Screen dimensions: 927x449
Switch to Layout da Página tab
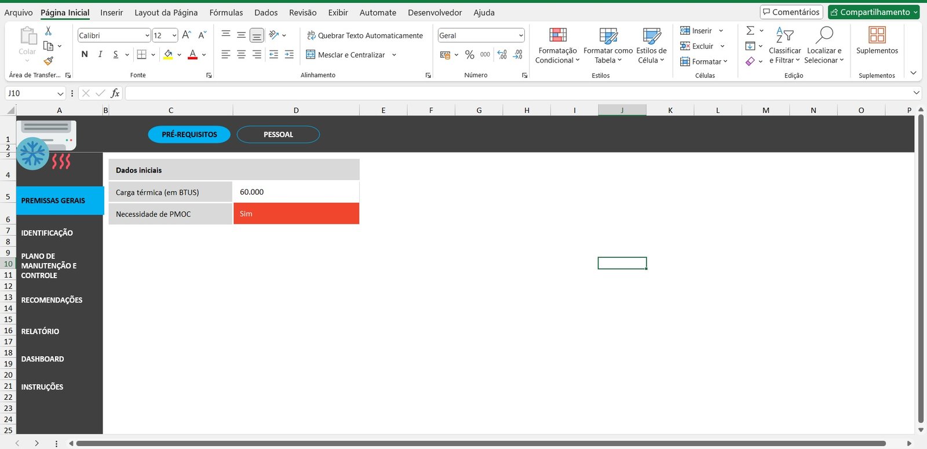click(x=166, y=12)
